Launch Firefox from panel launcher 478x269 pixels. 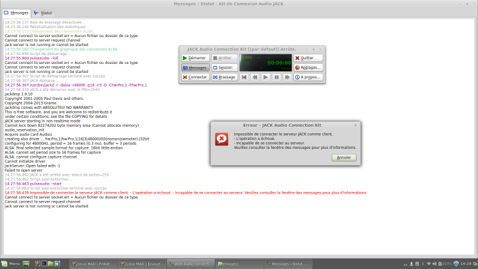[x=38, y=264]
